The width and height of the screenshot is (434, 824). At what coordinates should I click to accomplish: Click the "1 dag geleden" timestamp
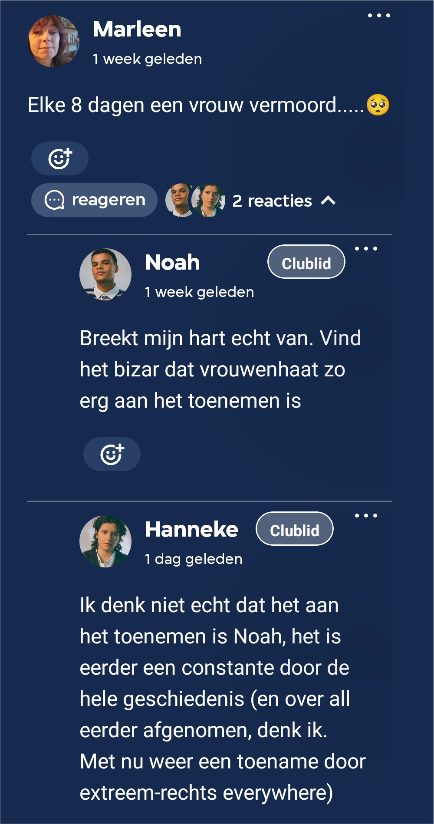[194, 559]
